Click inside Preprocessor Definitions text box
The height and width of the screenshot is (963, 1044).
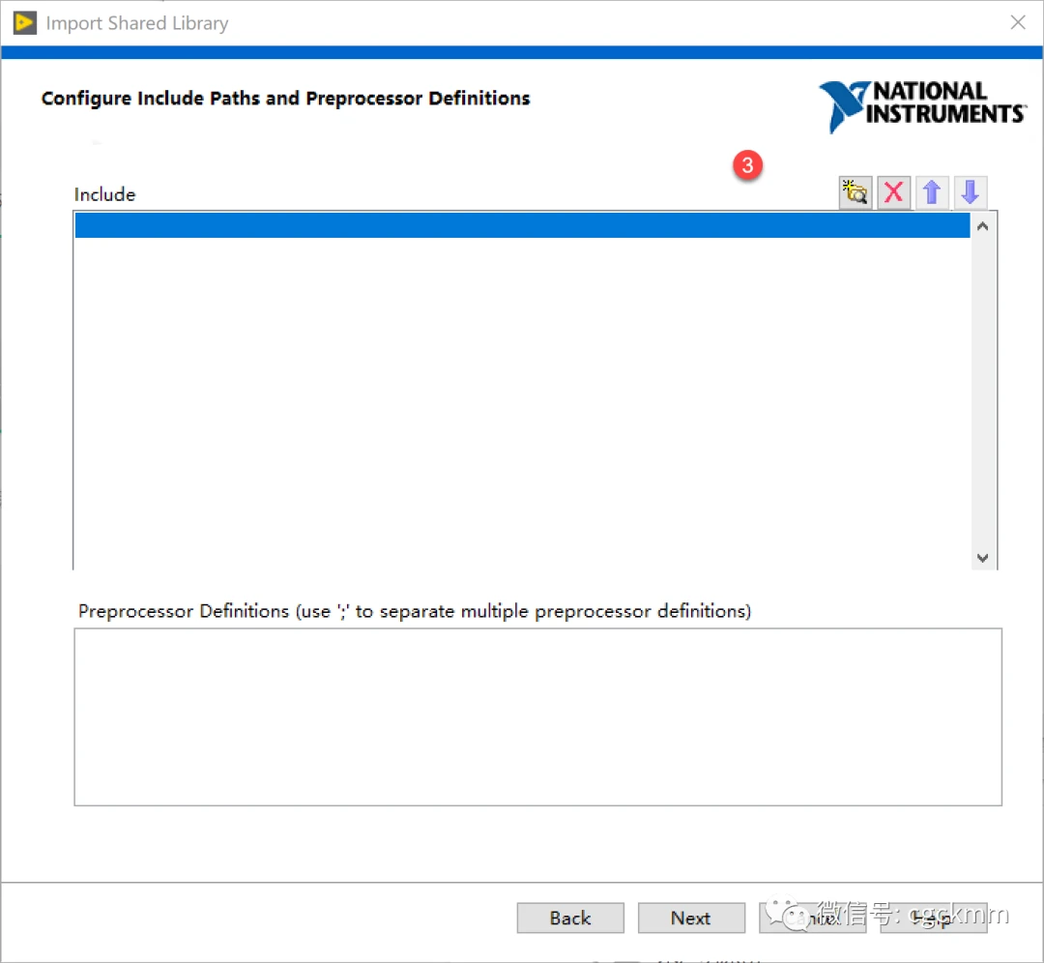click(x=537, y=716)
